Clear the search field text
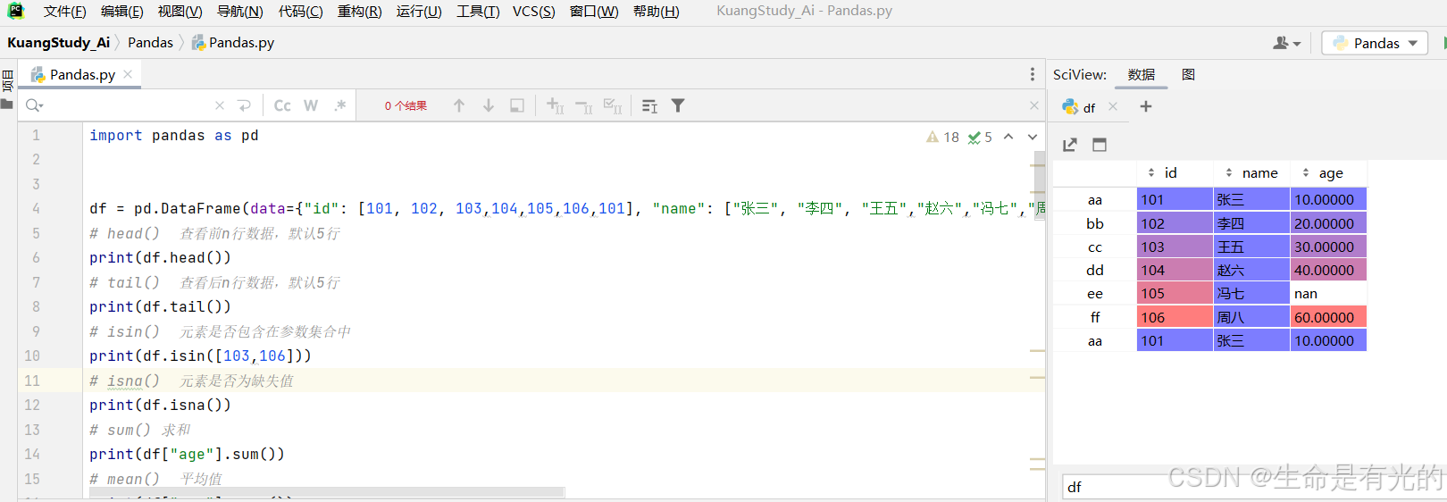 pos(220,105)
